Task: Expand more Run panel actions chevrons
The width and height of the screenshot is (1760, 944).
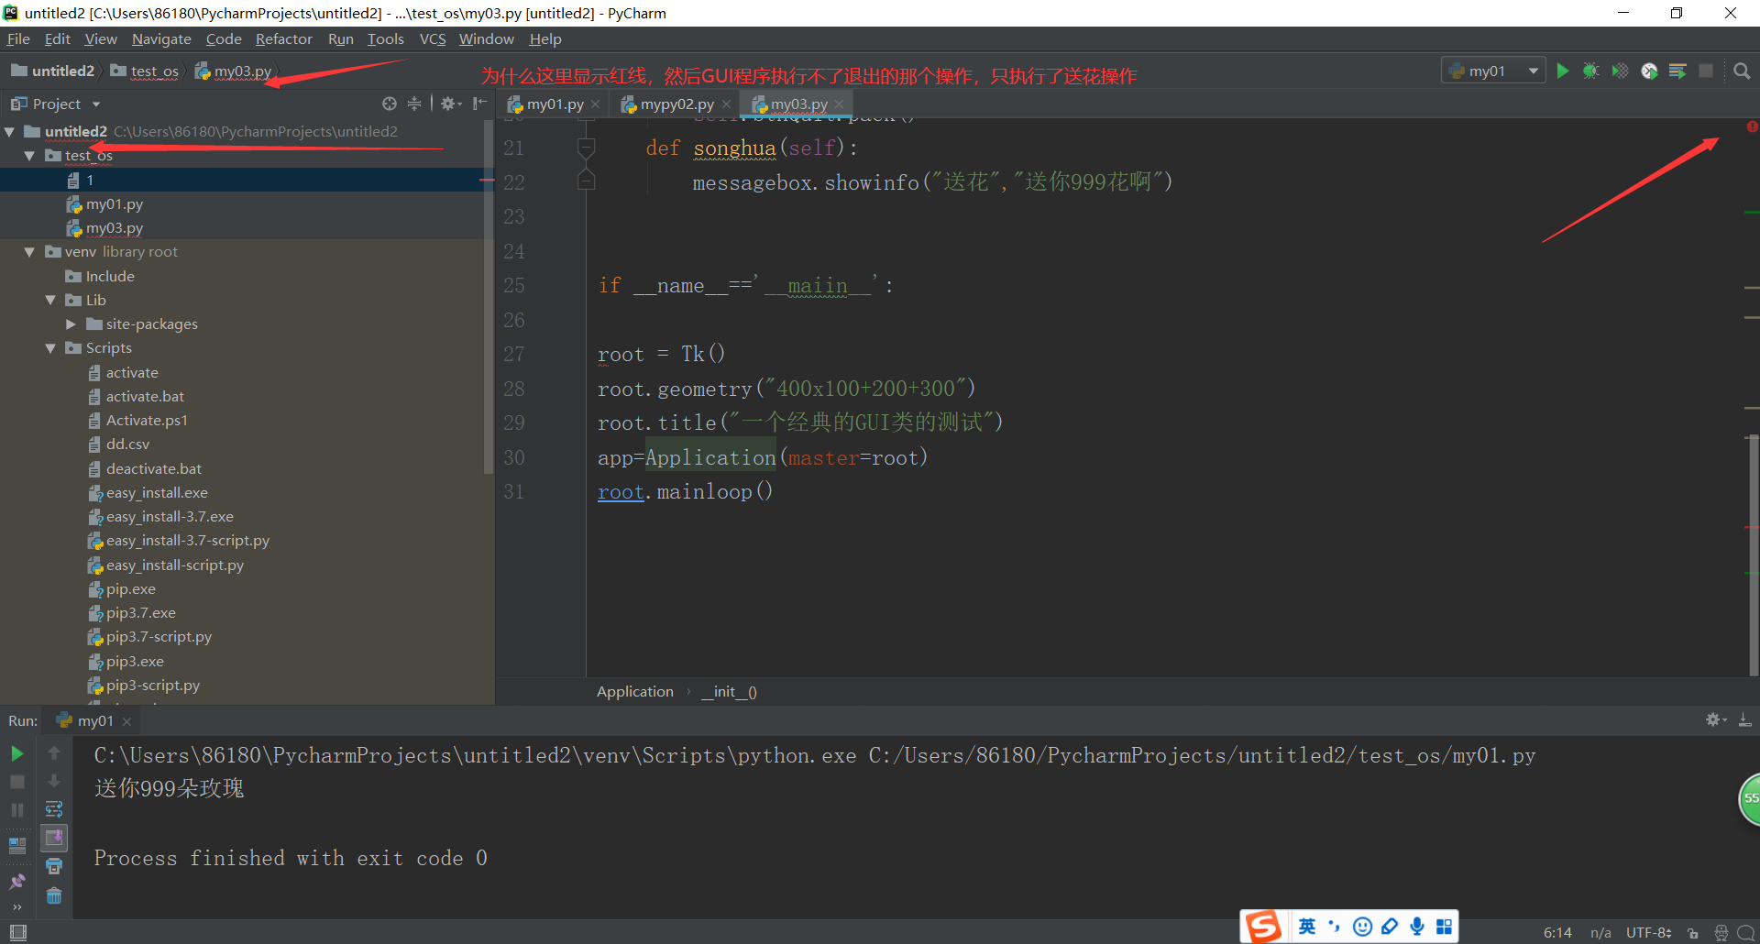Action: [x=16, y=907]
